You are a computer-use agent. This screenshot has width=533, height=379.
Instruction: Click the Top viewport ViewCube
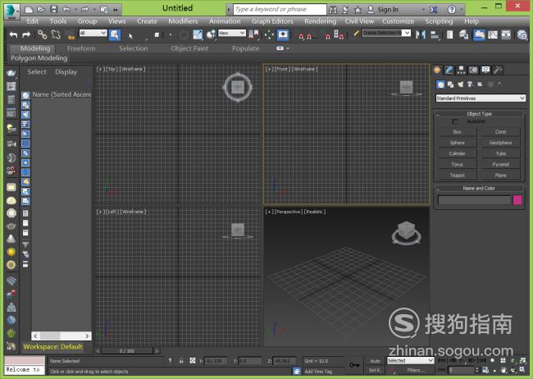[x=238, y=87]
